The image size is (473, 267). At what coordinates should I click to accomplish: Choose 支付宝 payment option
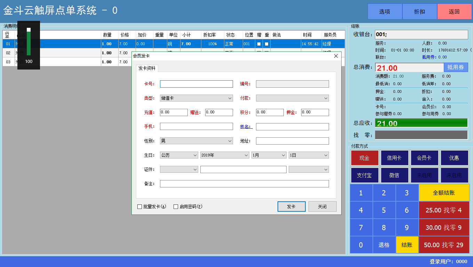tap(364, 175)
